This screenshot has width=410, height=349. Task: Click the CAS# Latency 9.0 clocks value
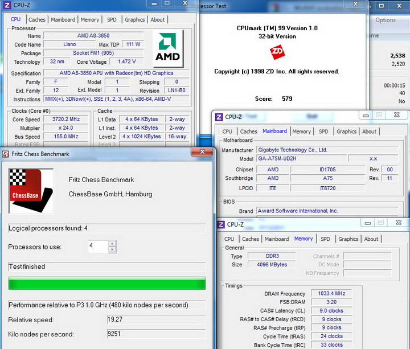331,311
